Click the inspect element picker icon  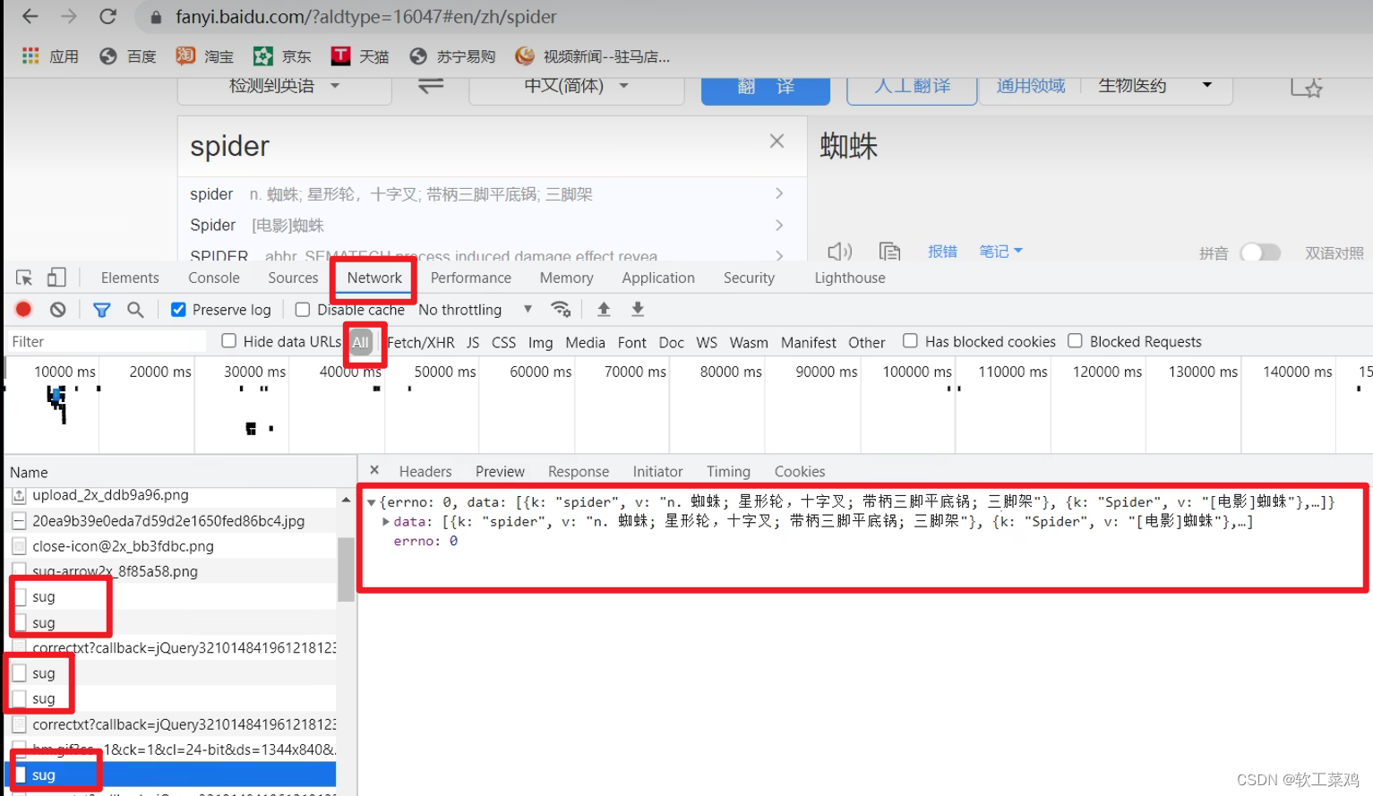pyautogui.click(x=24, y=278)
